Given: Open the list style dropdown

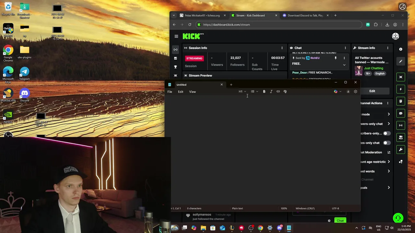Looking at the screenshot, I should pyautogui.click(x=255, y=92).
